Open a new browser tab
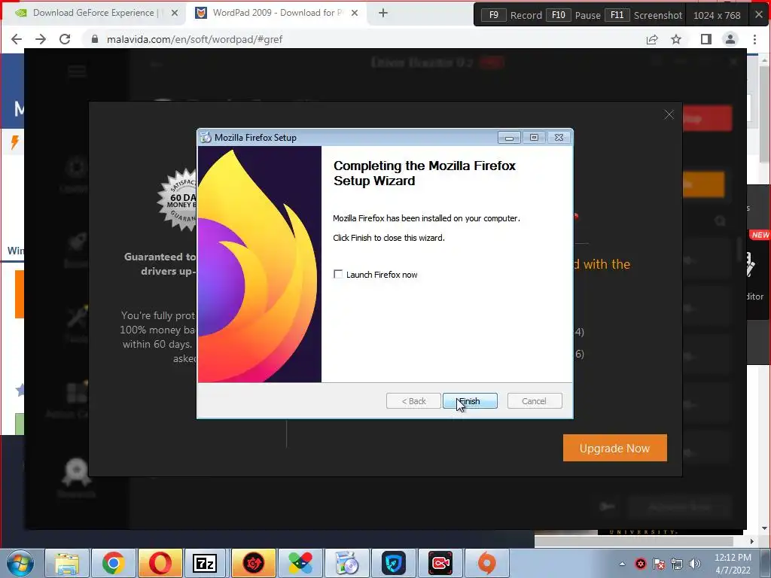Viewport: 771px width, 578px height. pyautogui.click(x=383, y=14)
